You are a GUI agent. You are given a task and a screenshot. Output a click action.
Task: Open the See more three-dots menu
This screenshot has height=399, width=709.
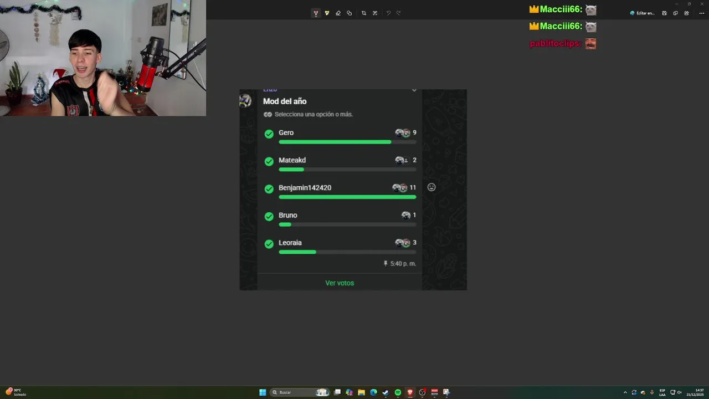(701, 13)
